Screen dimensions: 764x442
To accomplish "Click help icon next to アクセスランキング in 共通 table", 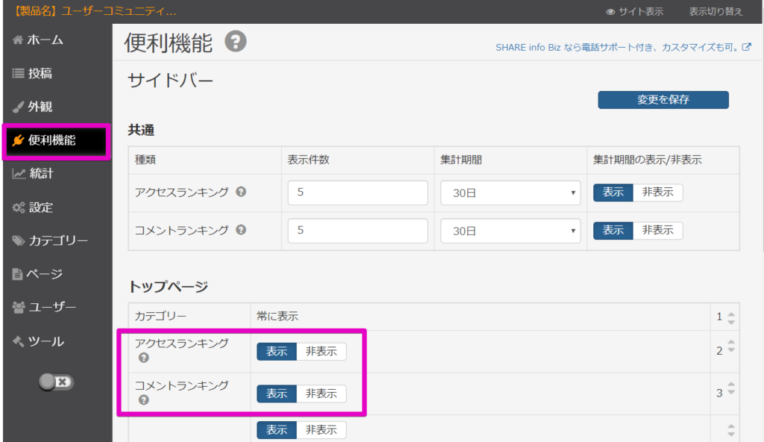I will [x=241, y=192].
